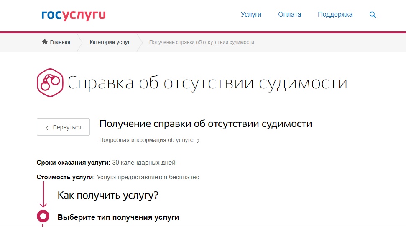This screenshot has width=406, height=227.
Task: Go to Главная breadcrumb link
Action: coord(60,42)
